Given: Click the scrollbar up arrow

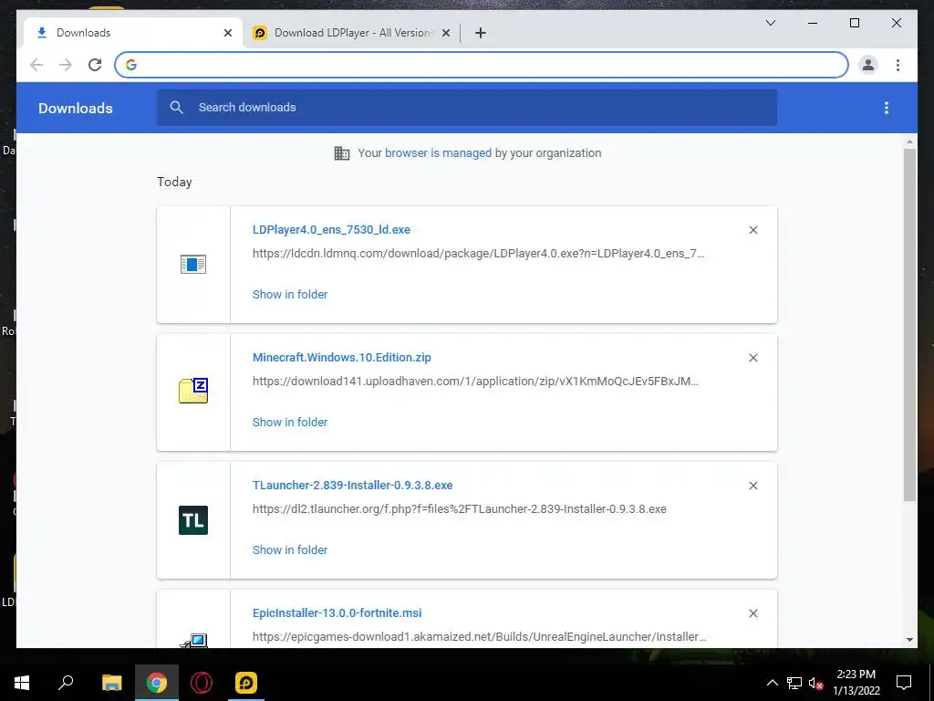Looking at the screenshot, I should [909, 141].
